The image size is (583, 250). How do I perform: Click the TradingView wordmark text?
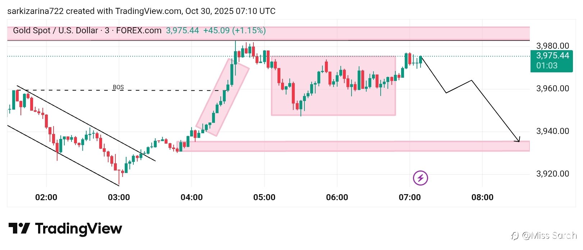(x=79, y=229)
